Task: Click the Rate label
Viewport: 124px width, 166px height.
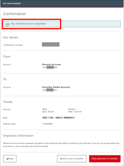Action: [5, 118]
